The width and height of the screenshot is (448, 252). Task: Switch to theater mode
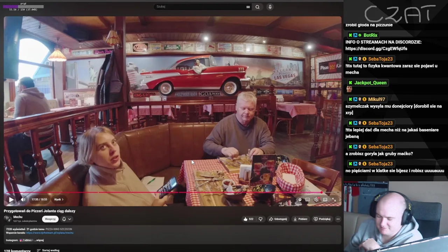[325, 199]
